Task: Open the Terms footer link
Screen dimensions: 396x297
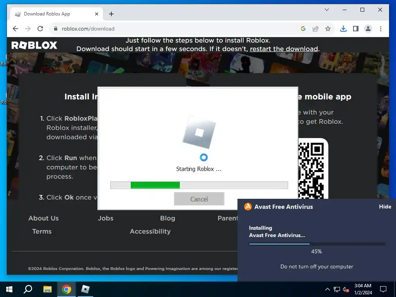Action: pyautogui.click(x=42, y=231)
